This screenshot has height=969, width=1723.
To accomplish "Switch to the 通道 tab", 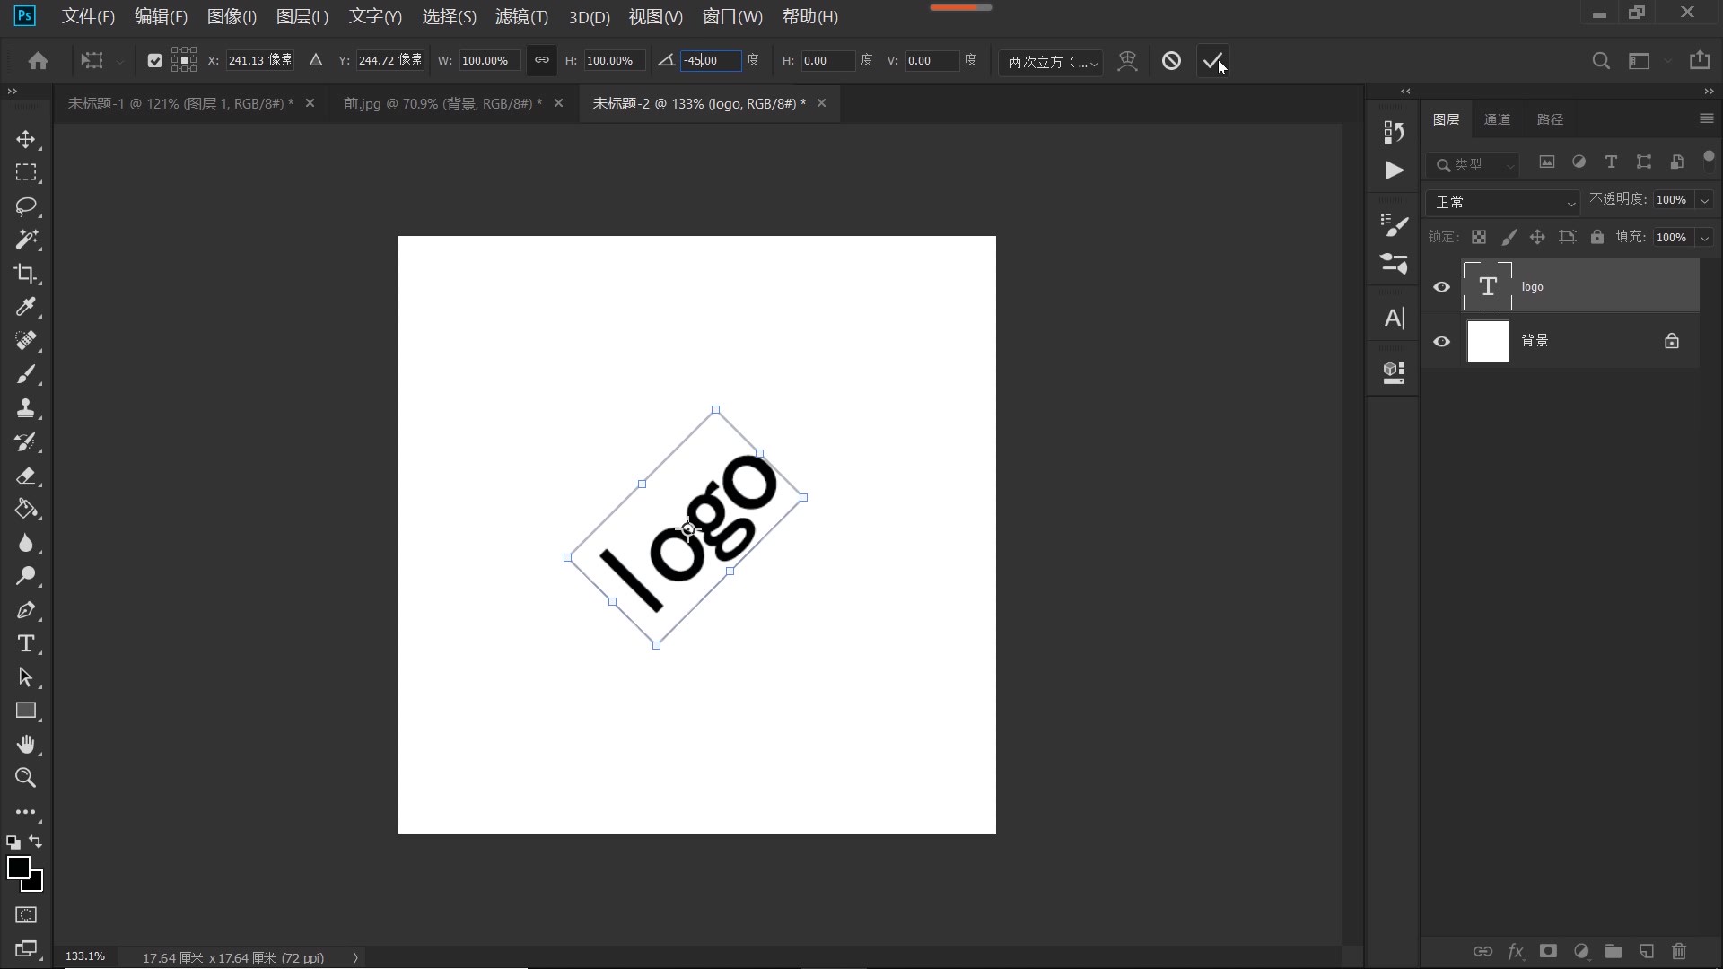I will 1498,118.
